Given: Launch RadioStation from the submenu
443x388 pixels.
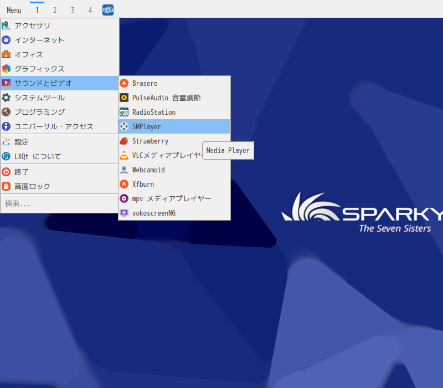Looking at the screenshot, I should [174, 112].
